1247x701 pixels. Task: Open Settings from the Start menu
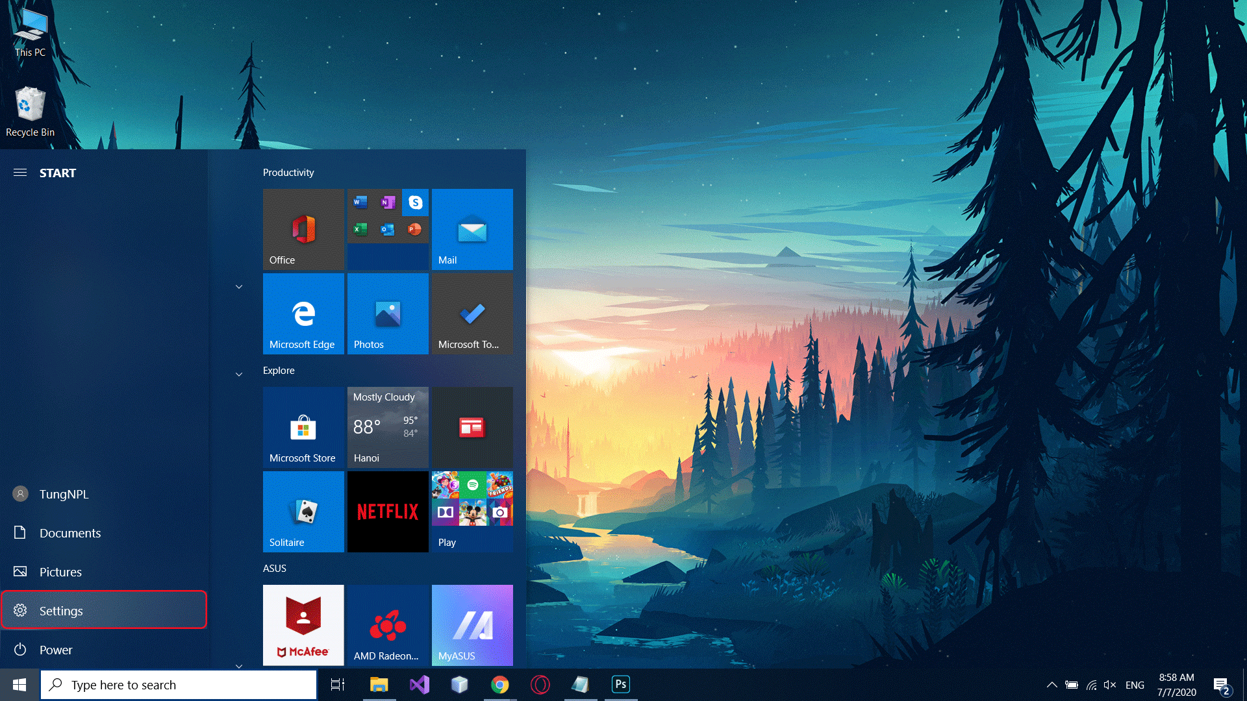tap(104, 610)
